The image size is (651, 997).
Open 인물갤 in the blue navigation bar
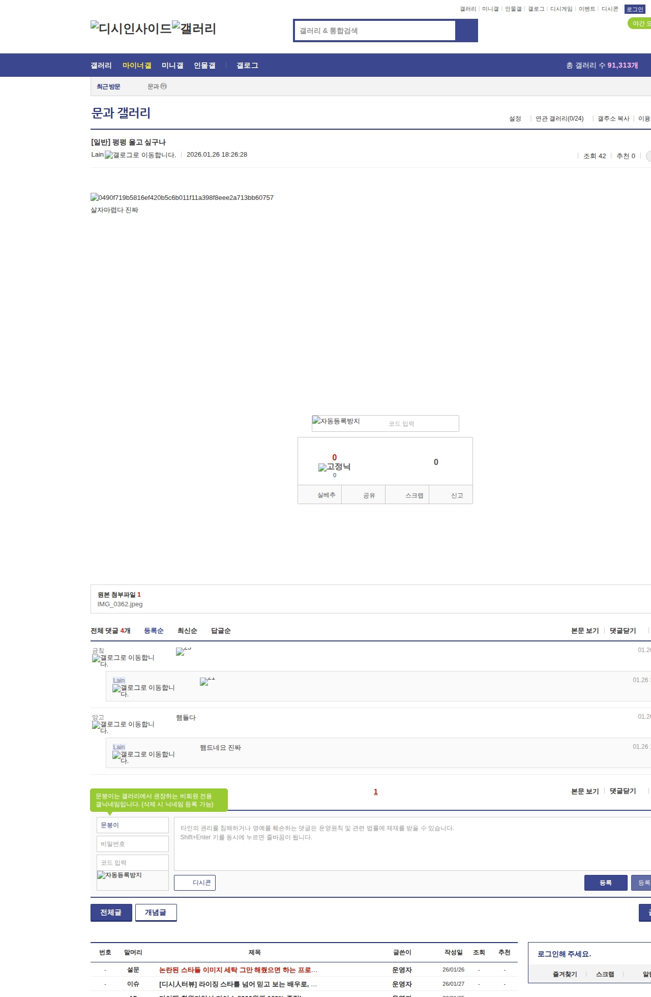click(x=204, y=66)
